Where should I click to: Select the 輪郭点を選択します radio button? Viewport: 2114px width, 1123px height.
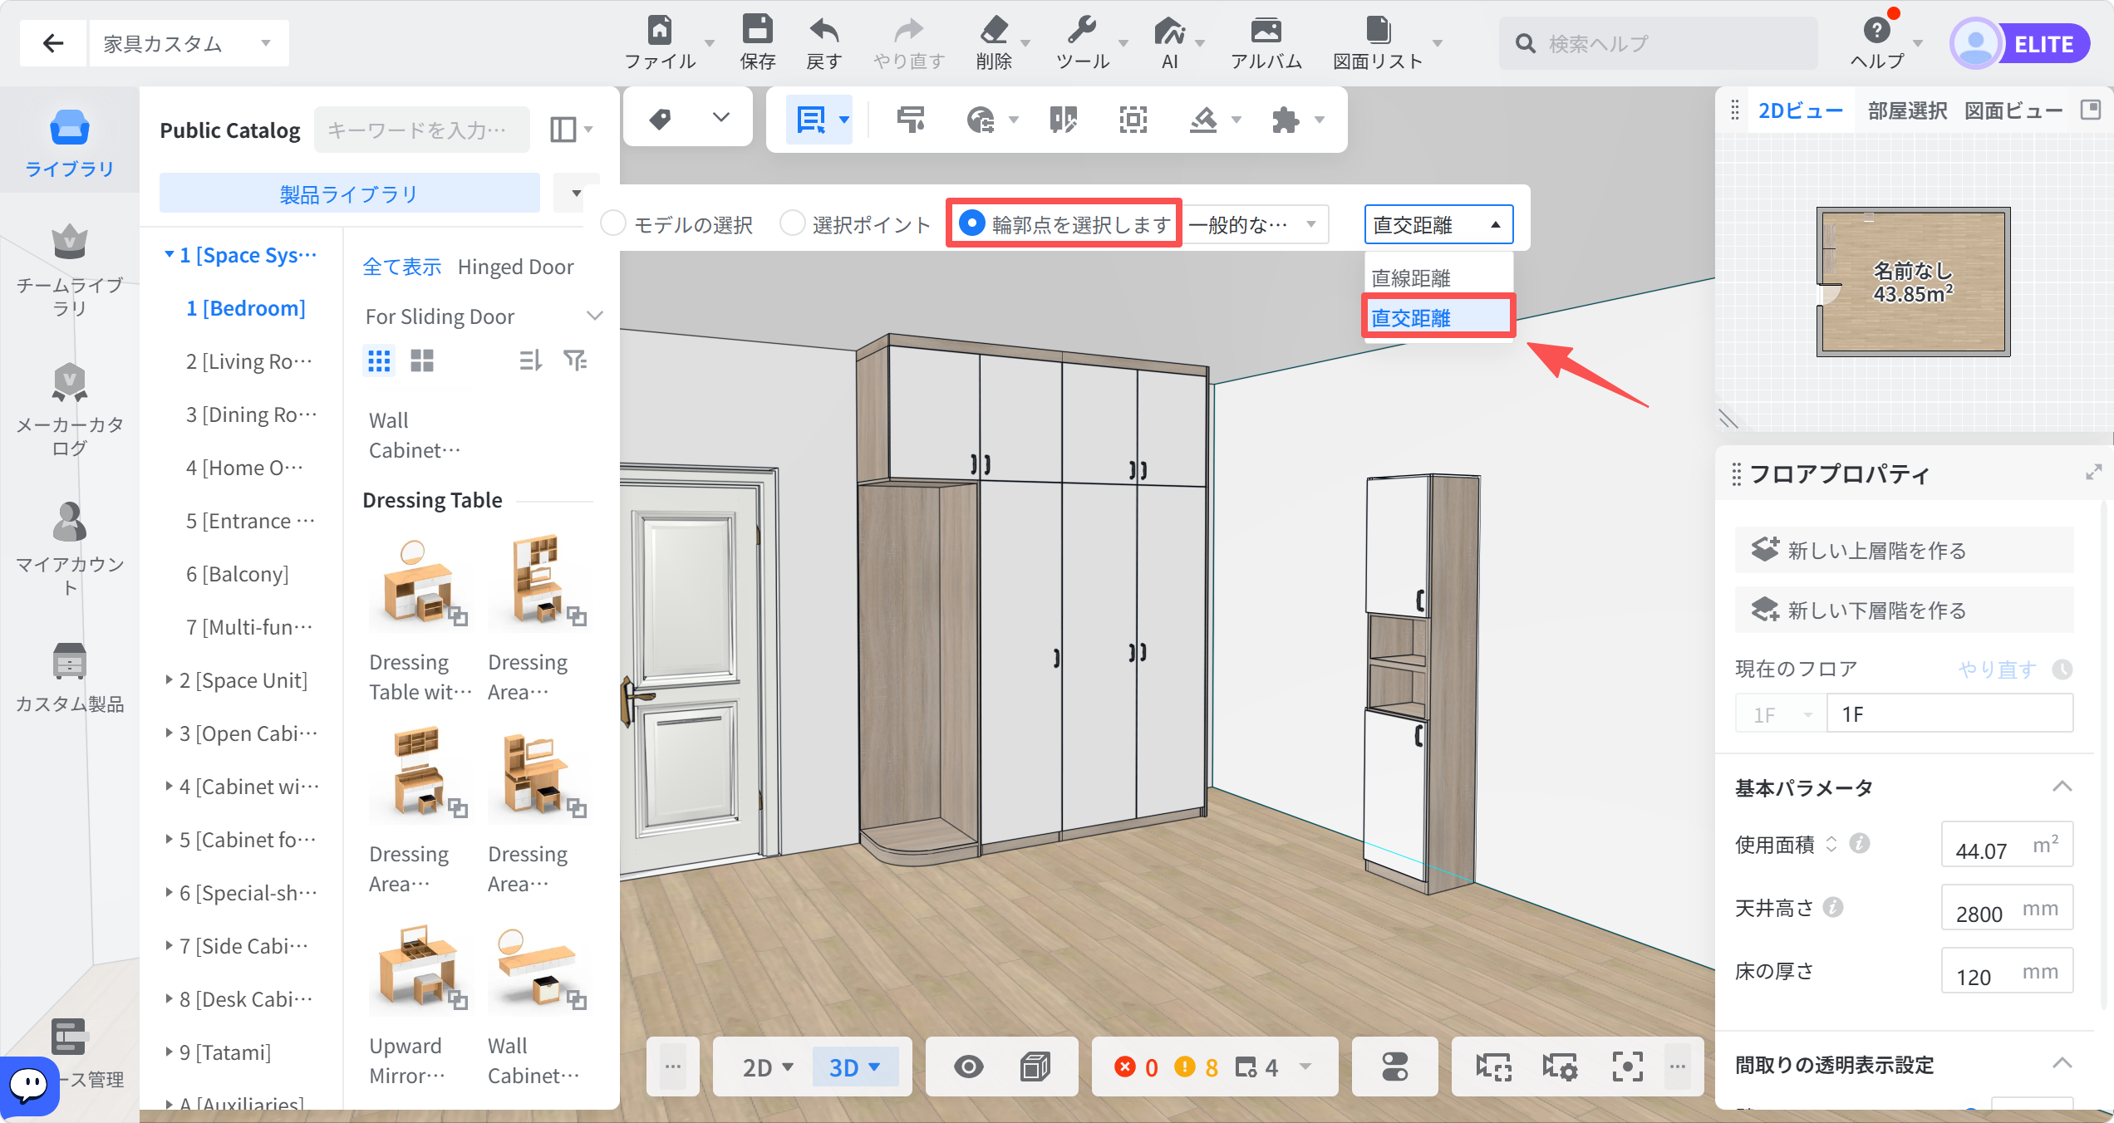point(972,223)
